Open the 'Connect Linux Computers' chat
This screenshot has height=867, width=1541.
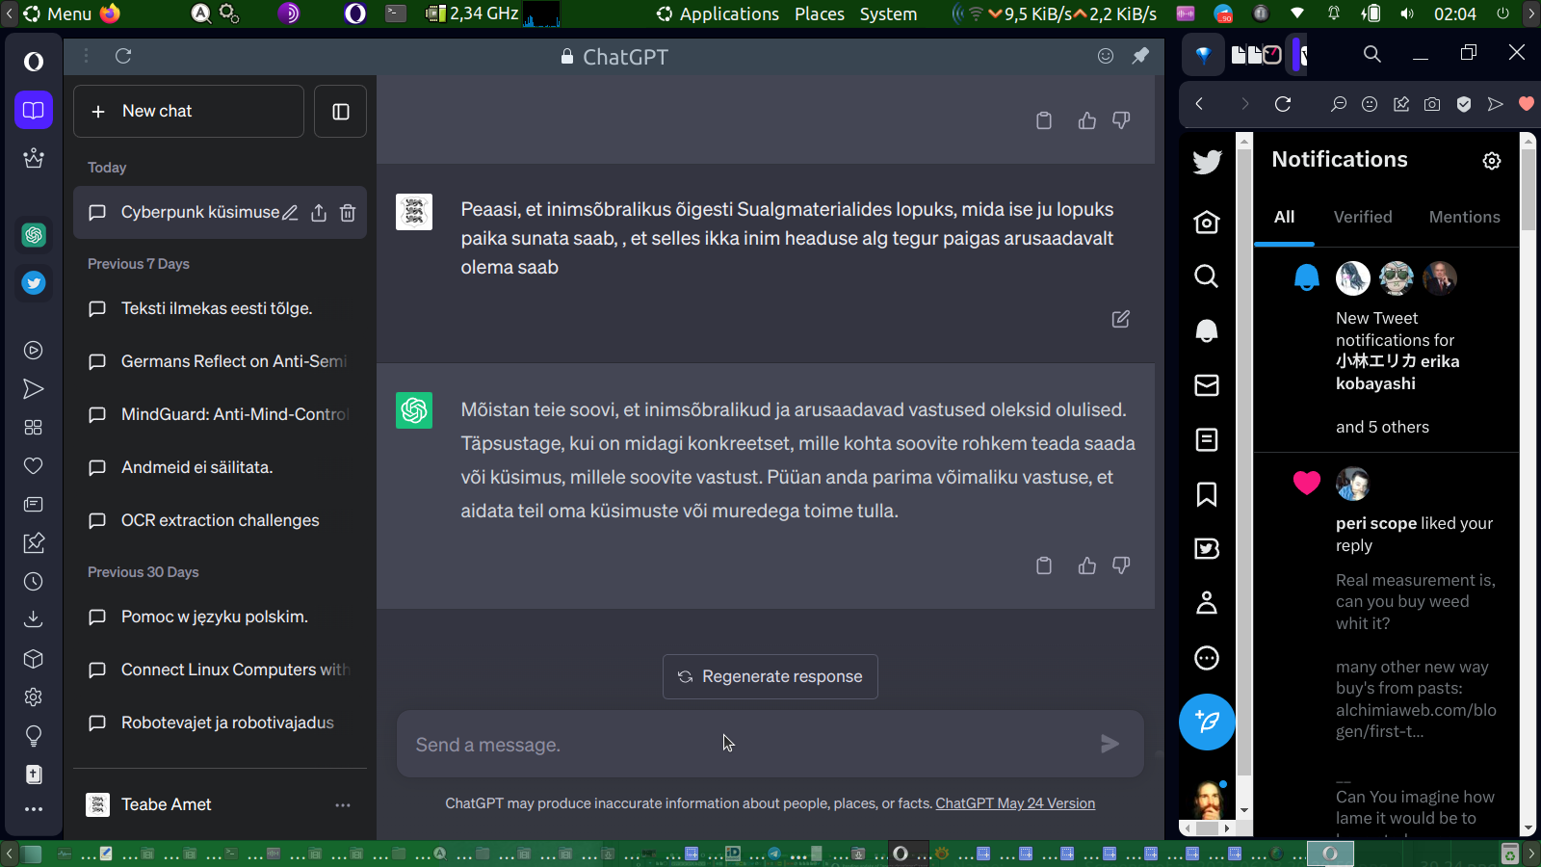click(220, 670)
